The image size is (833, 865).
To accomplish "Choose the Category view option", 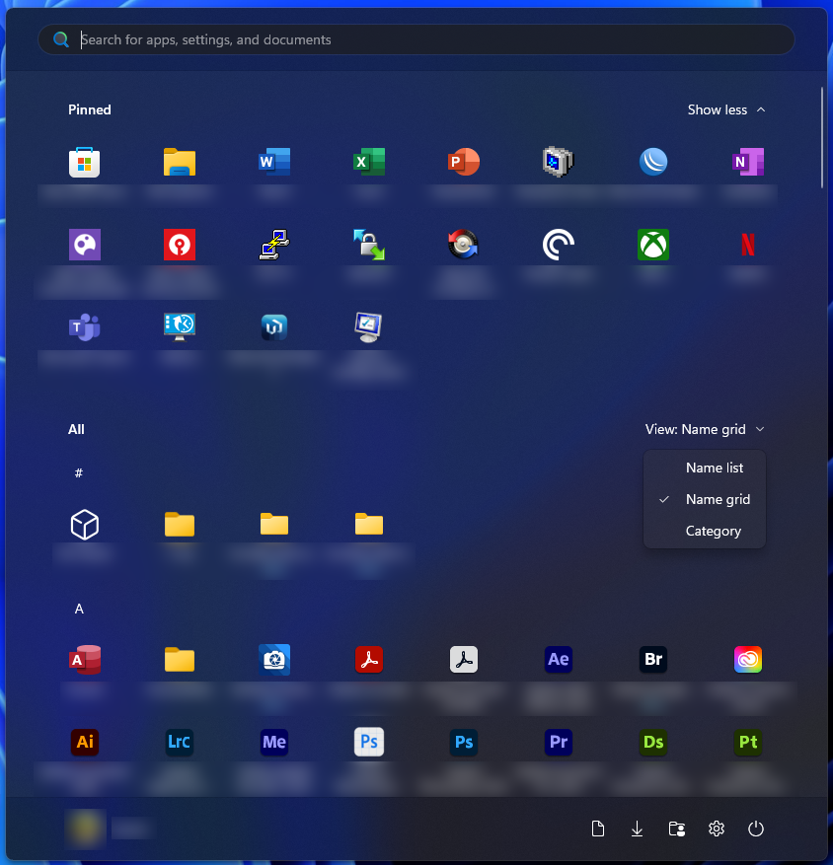I will (x=705, y=531).
